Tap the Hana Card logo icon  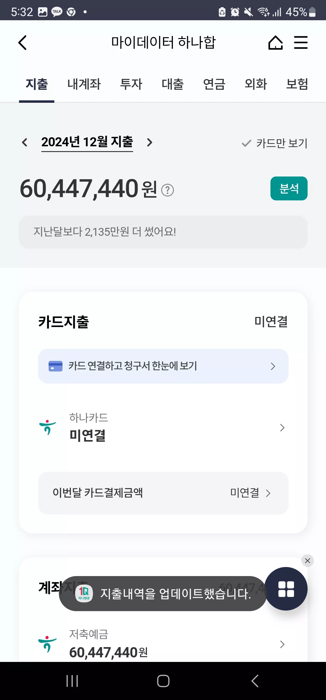(x=48, y=427)
